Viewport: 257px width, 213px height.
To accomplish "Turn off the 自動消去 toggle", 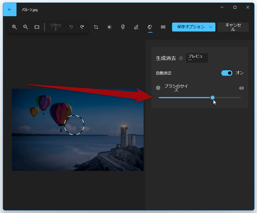I will coord(227,73).
